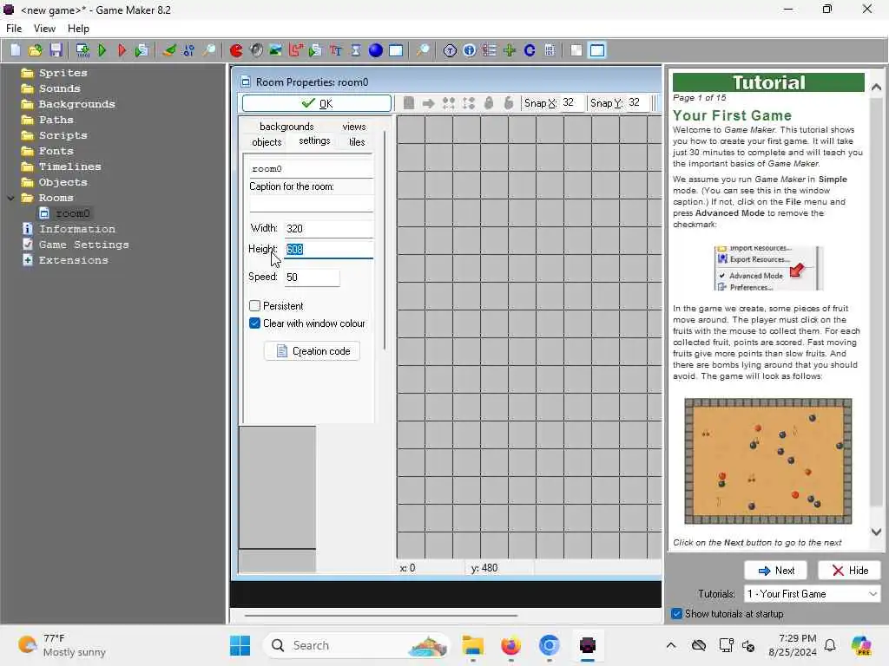Select Game Settings in resource tree
The image size is (889, 666).
pos(83,245)
